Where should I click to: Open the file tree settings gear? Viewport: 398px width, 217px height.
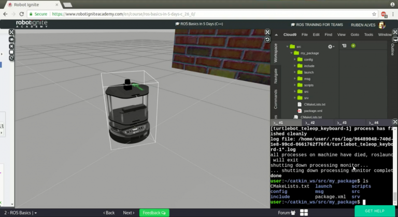tap(331, 47)
